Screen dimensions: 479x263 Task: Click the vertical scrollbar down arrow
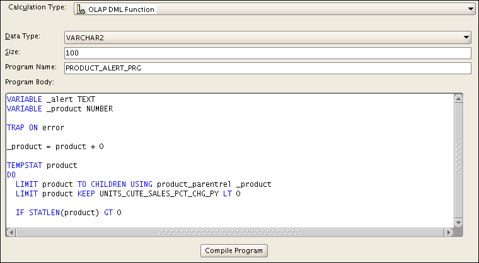pos(459,223)
